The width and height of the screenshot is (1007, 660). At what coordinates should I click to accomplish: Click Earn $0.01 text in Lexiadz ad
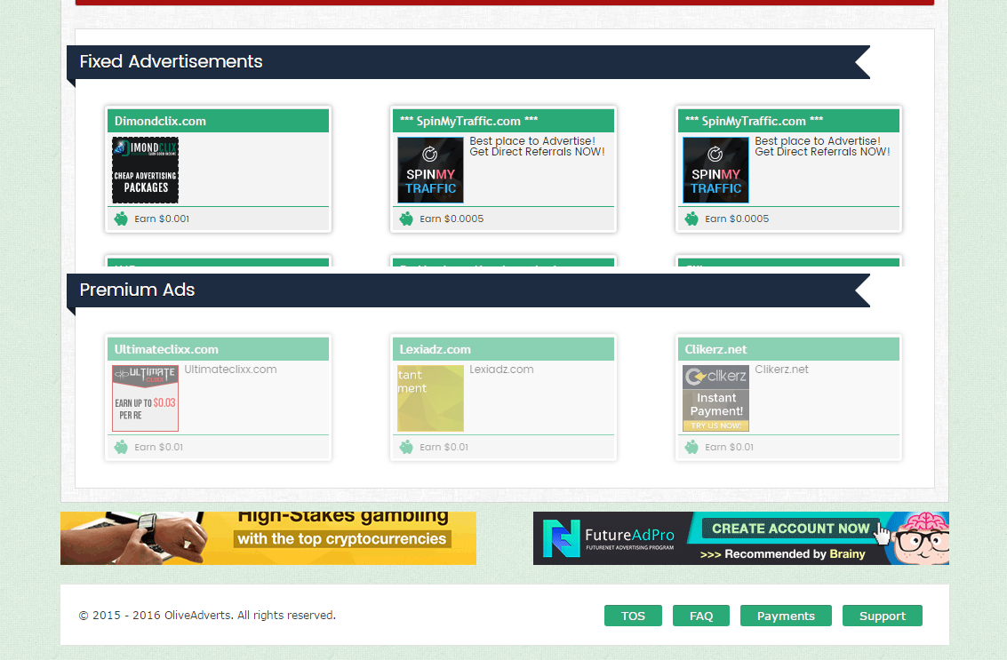444,448
